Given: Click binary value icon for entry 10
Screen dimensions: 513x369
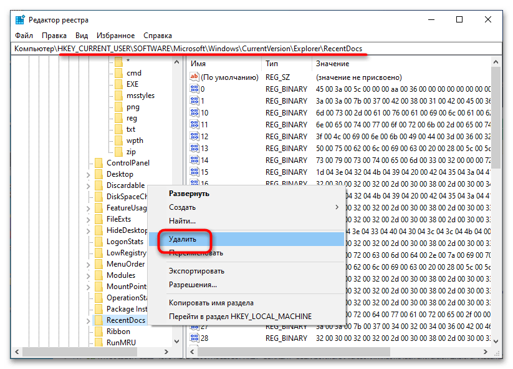Looking at the screenshot, I should [x=194, y=112].
